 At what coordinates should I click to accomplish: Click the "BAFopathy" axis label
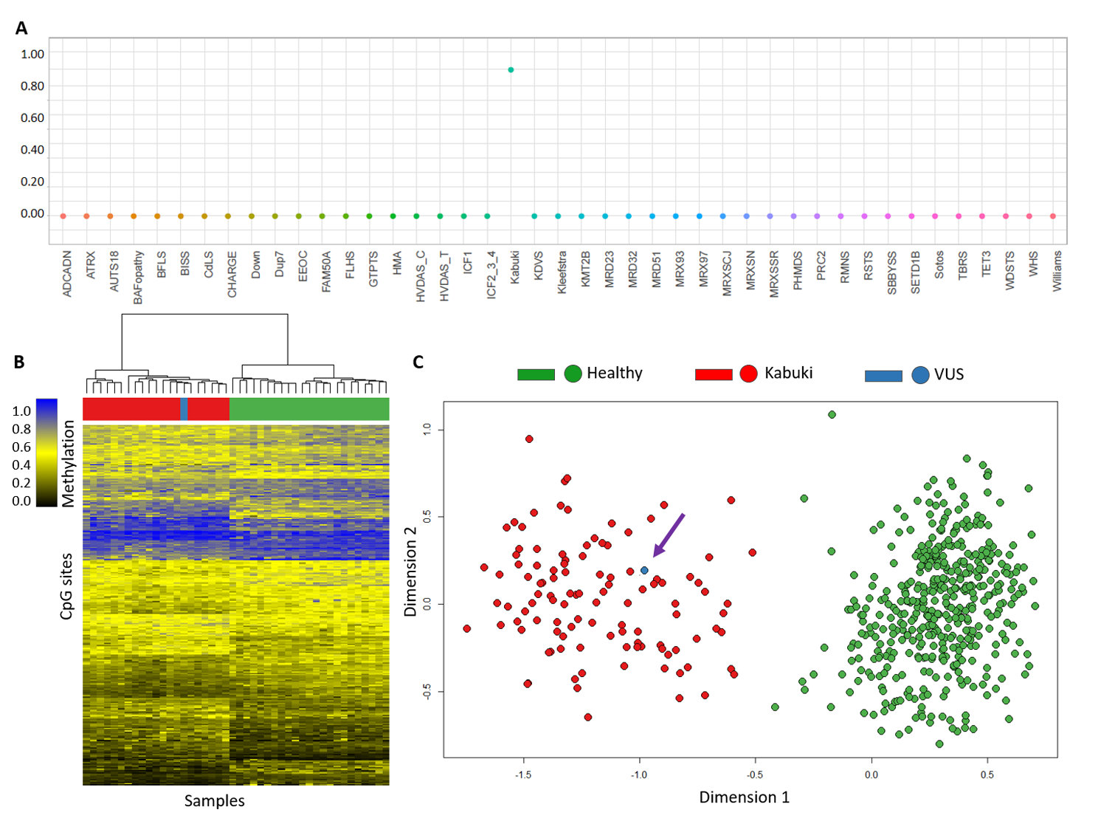(x=138, y=278)
